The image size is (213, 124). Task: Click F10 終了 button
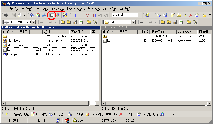coord(169,114)
